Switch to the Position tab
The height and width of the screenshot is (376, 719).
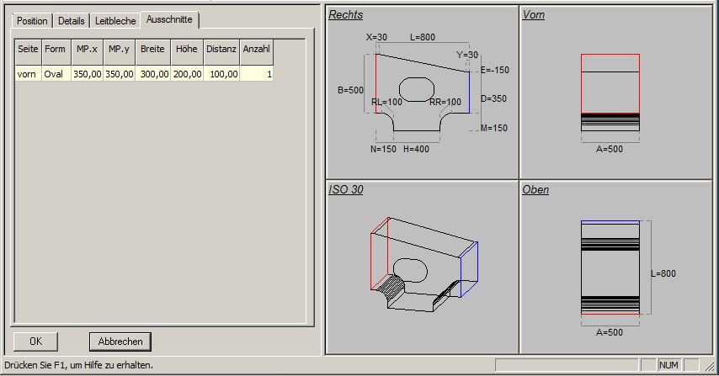[x=32, y=21]
